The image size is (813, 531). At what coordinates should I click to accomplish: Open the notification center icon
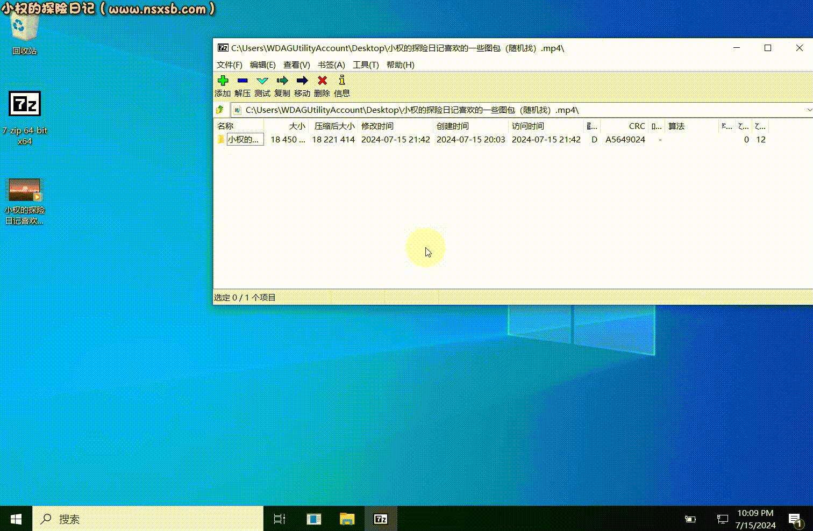(x=795, y=519)
